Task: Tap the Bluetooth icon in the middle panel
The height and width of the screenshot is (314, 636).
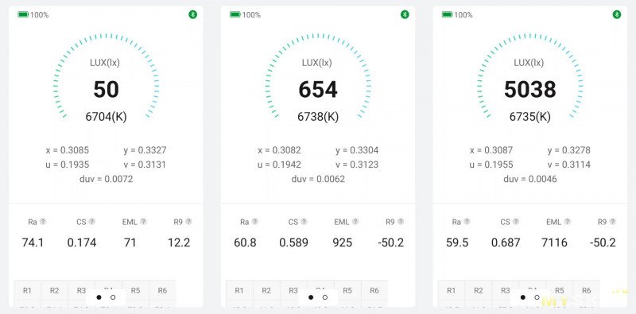Action: pyautogui.click(x=405, y=14)
